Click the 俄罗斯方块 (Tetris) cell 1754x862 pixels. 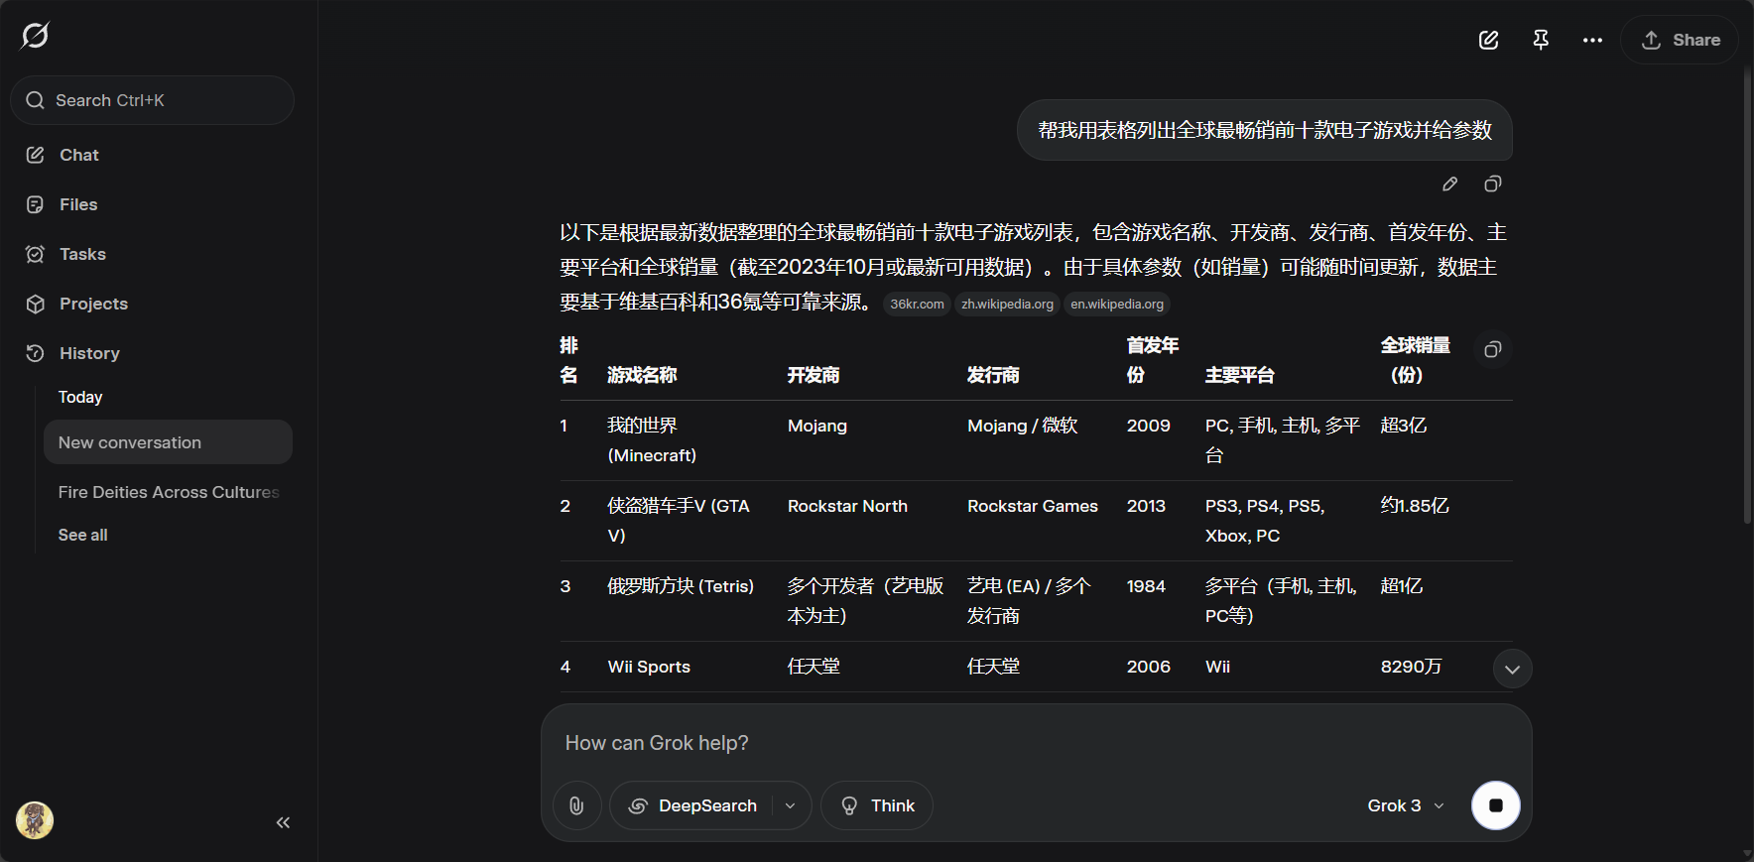click(x=681, y=586)
